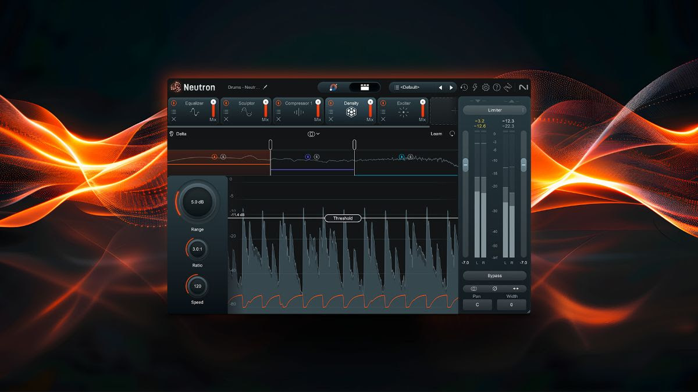Image resolution: width=698 pixels, height=392 pixels.
Task: Click the swap channels arrow icon
Action: pos(515,289)
